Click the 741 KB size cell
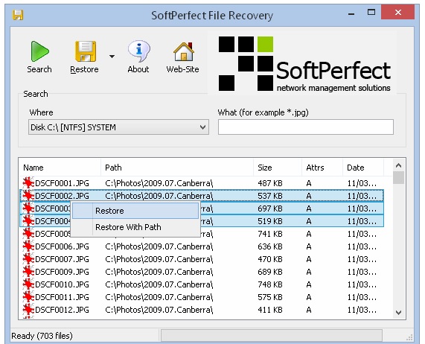The width and height of the screenshot is (425, 344). point(270,234)
